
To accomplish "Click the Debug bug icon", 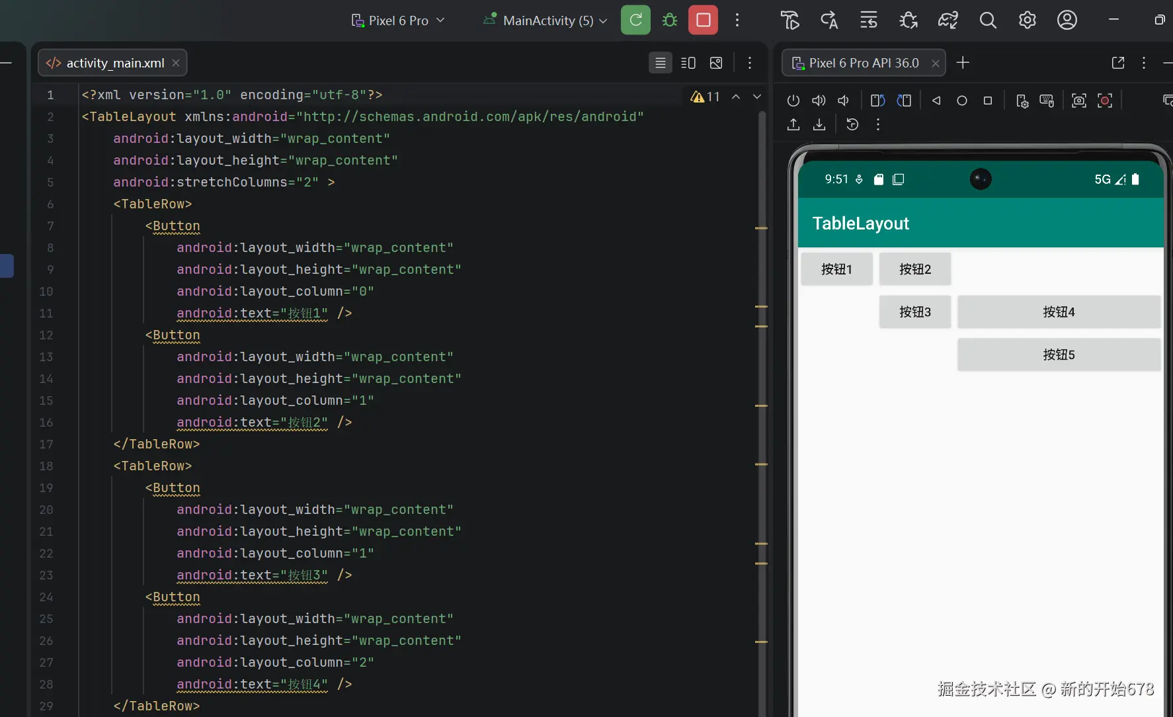I will coord(670,20).
